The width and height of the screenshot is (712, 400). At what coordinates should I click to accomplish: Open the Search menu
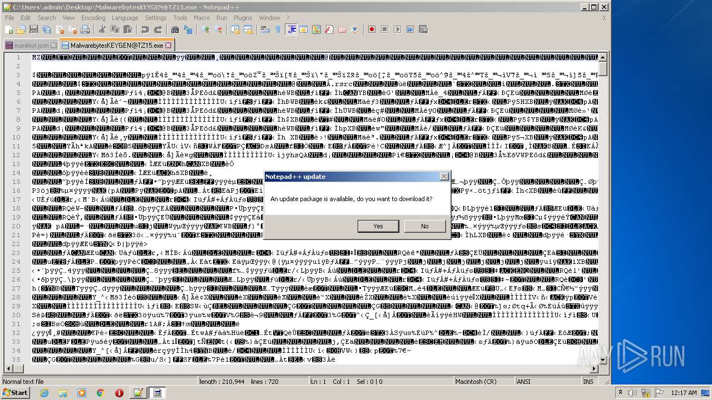(x=46, y=18)
